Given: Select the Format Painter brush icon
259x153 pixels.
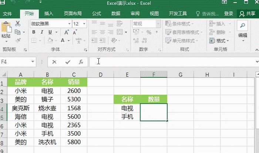Looking at the screenshot, I should (18, 41).
